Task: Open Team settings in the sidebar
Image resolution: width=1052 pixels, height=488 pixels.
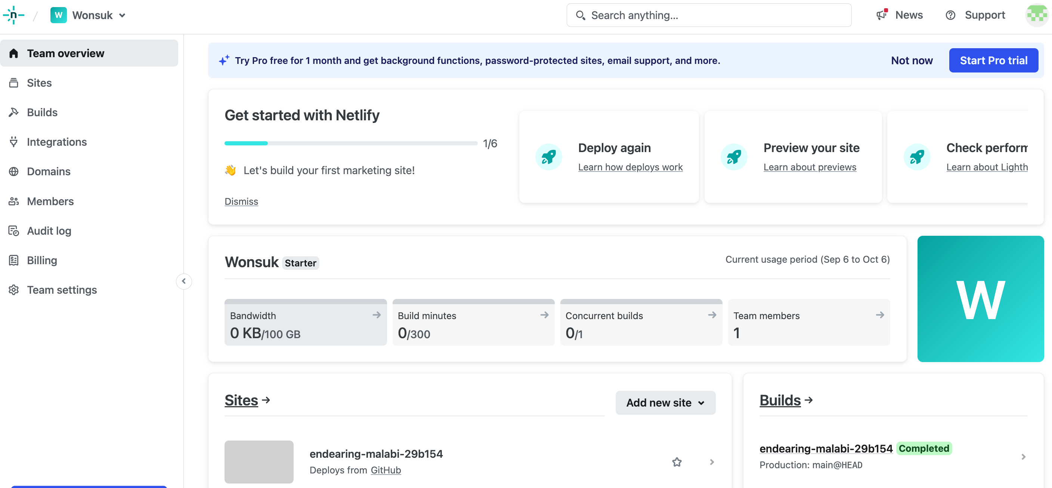Action: tap(62, 290)
